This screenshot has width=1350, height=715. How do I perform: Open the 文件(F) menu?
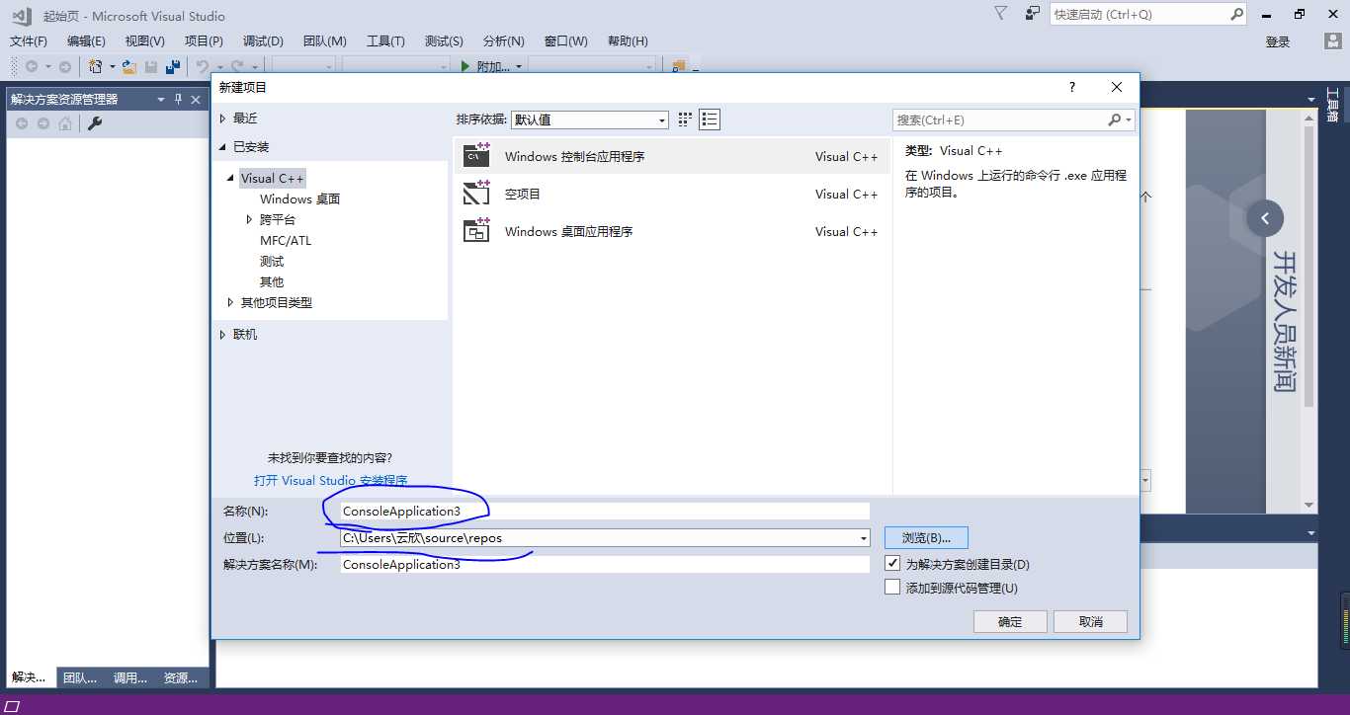tap(29, 40)
